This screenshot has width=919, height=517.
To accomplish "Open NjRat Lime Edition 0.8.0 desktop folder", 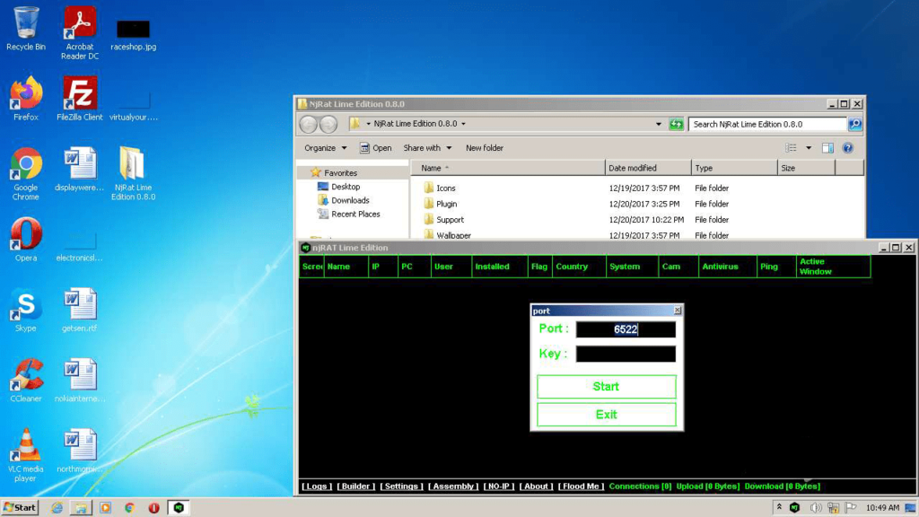I will (x=133, y=173).
